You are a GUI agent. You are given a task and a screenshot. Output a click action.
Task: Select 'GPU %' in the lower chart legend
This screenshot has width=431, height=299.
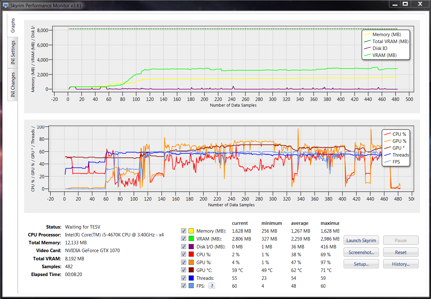click(400, 141)
